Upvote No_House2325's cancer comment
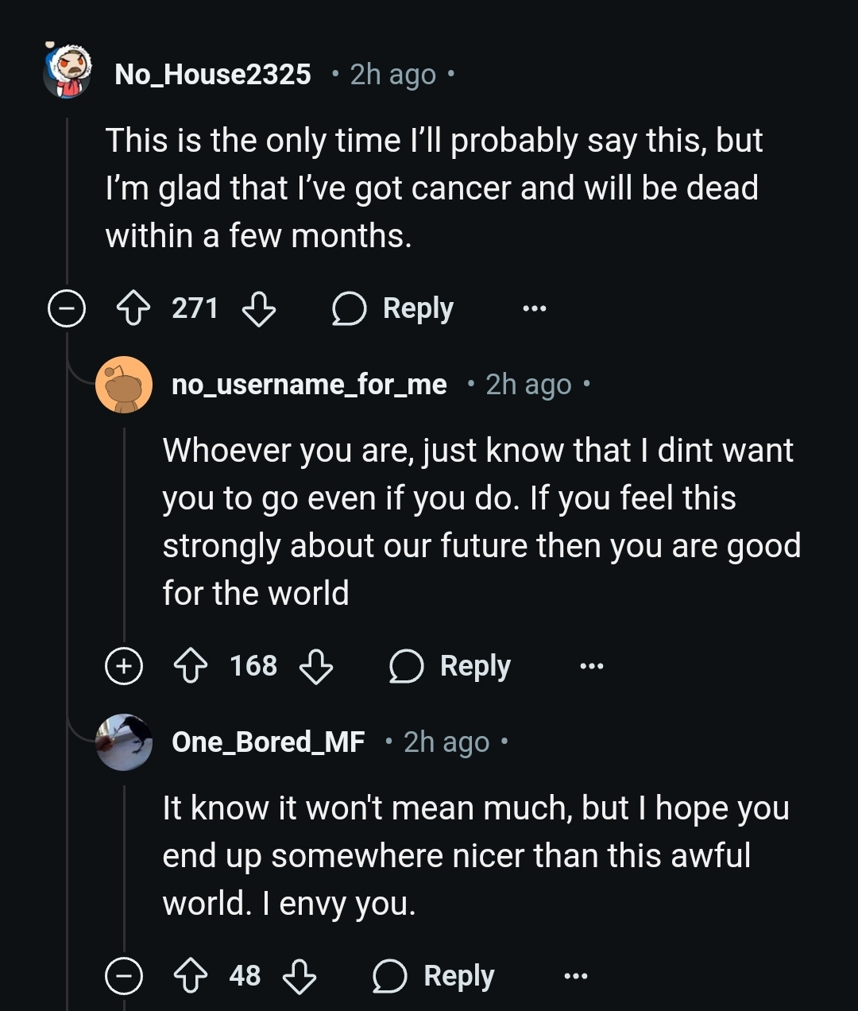The height and width of the screenshot is (1011, 858). (x=133, y=308)
